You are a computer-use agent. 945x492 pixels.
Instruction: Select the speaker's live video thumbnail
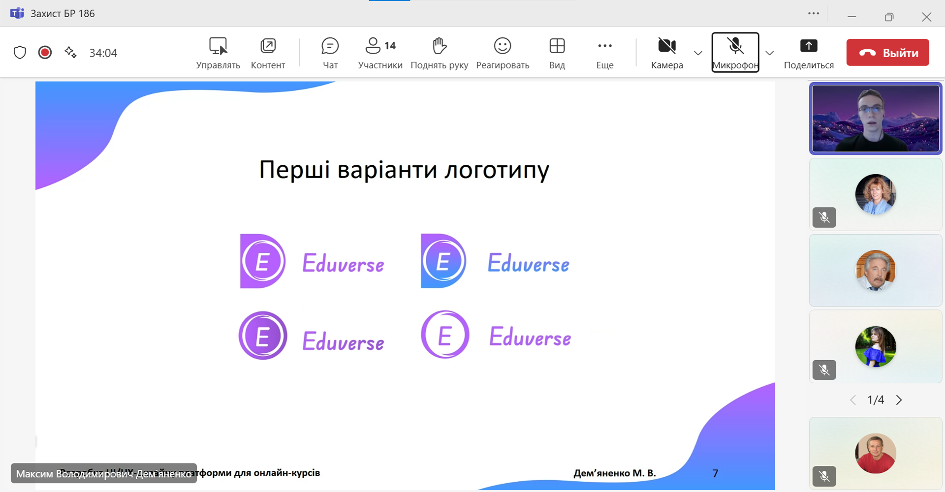point(875,119)
